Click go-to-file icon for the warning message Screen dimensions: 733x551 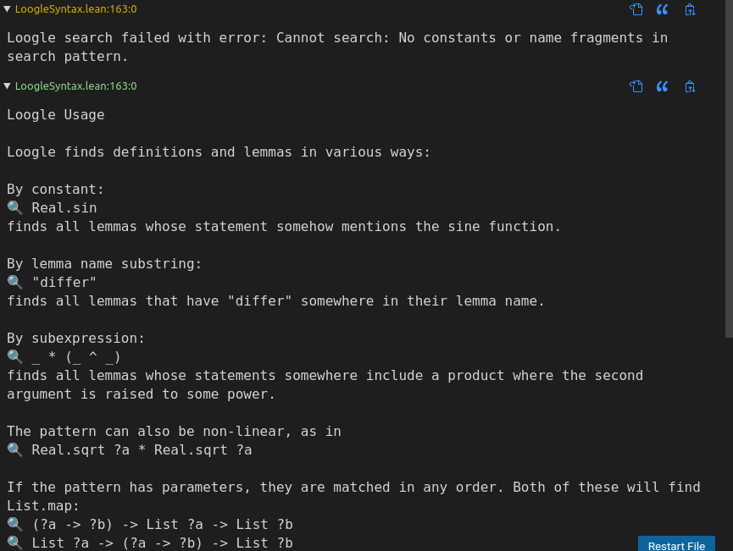(x=636, y=9)
